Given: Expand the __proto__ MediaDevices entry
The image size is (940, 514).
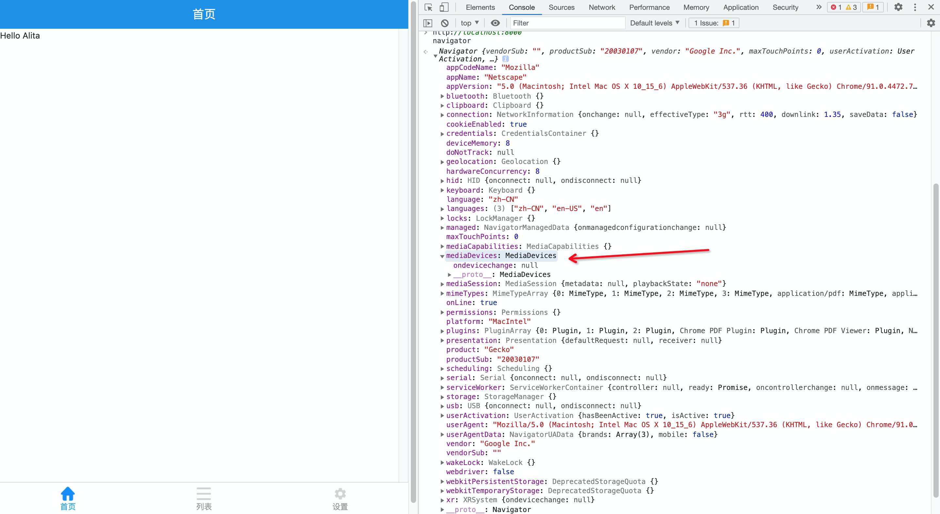Looking at the screenshot, I should pyautogui.click(x=449, y=275).
